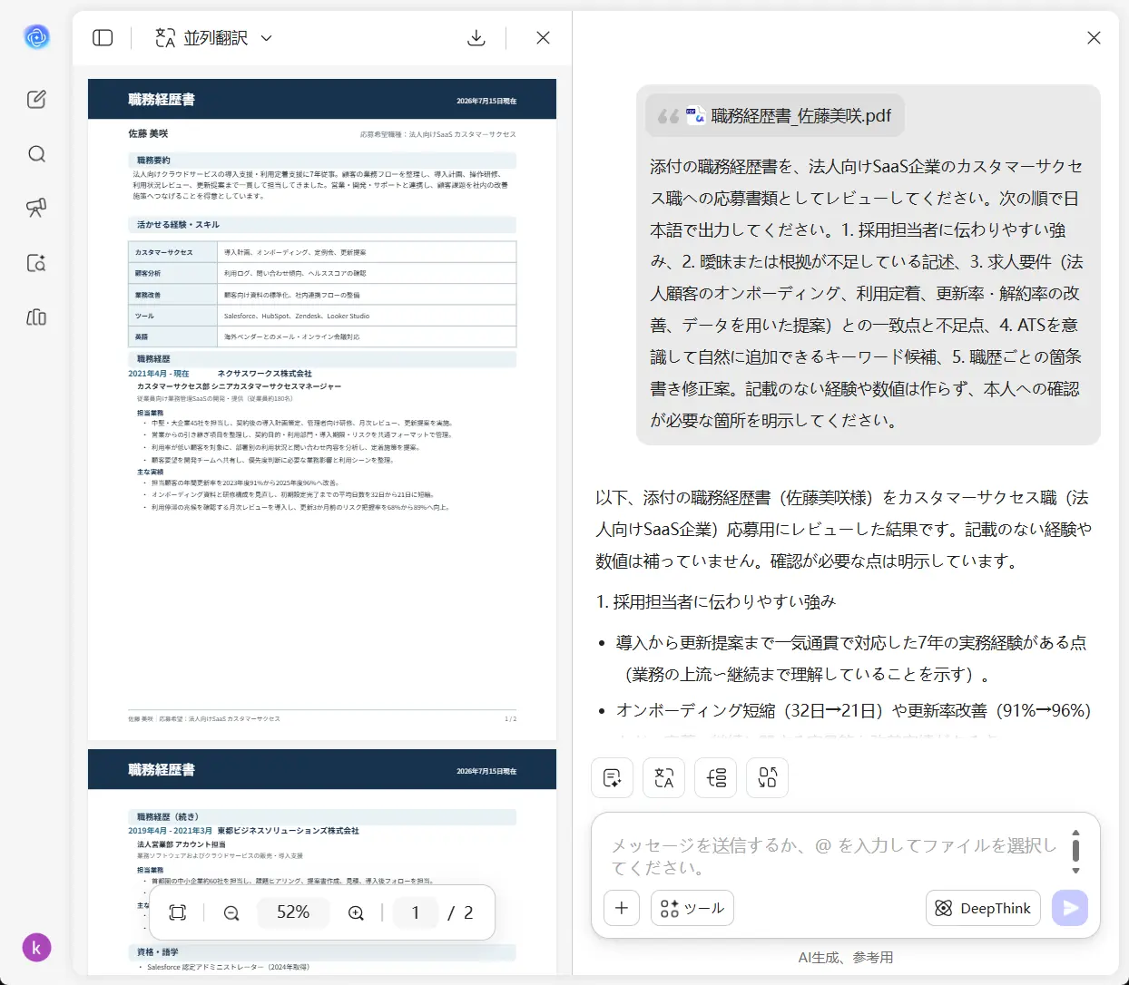Click the send message arrow button
The width and height of the screenshot is (1129, 985).
click(1070, 908)
